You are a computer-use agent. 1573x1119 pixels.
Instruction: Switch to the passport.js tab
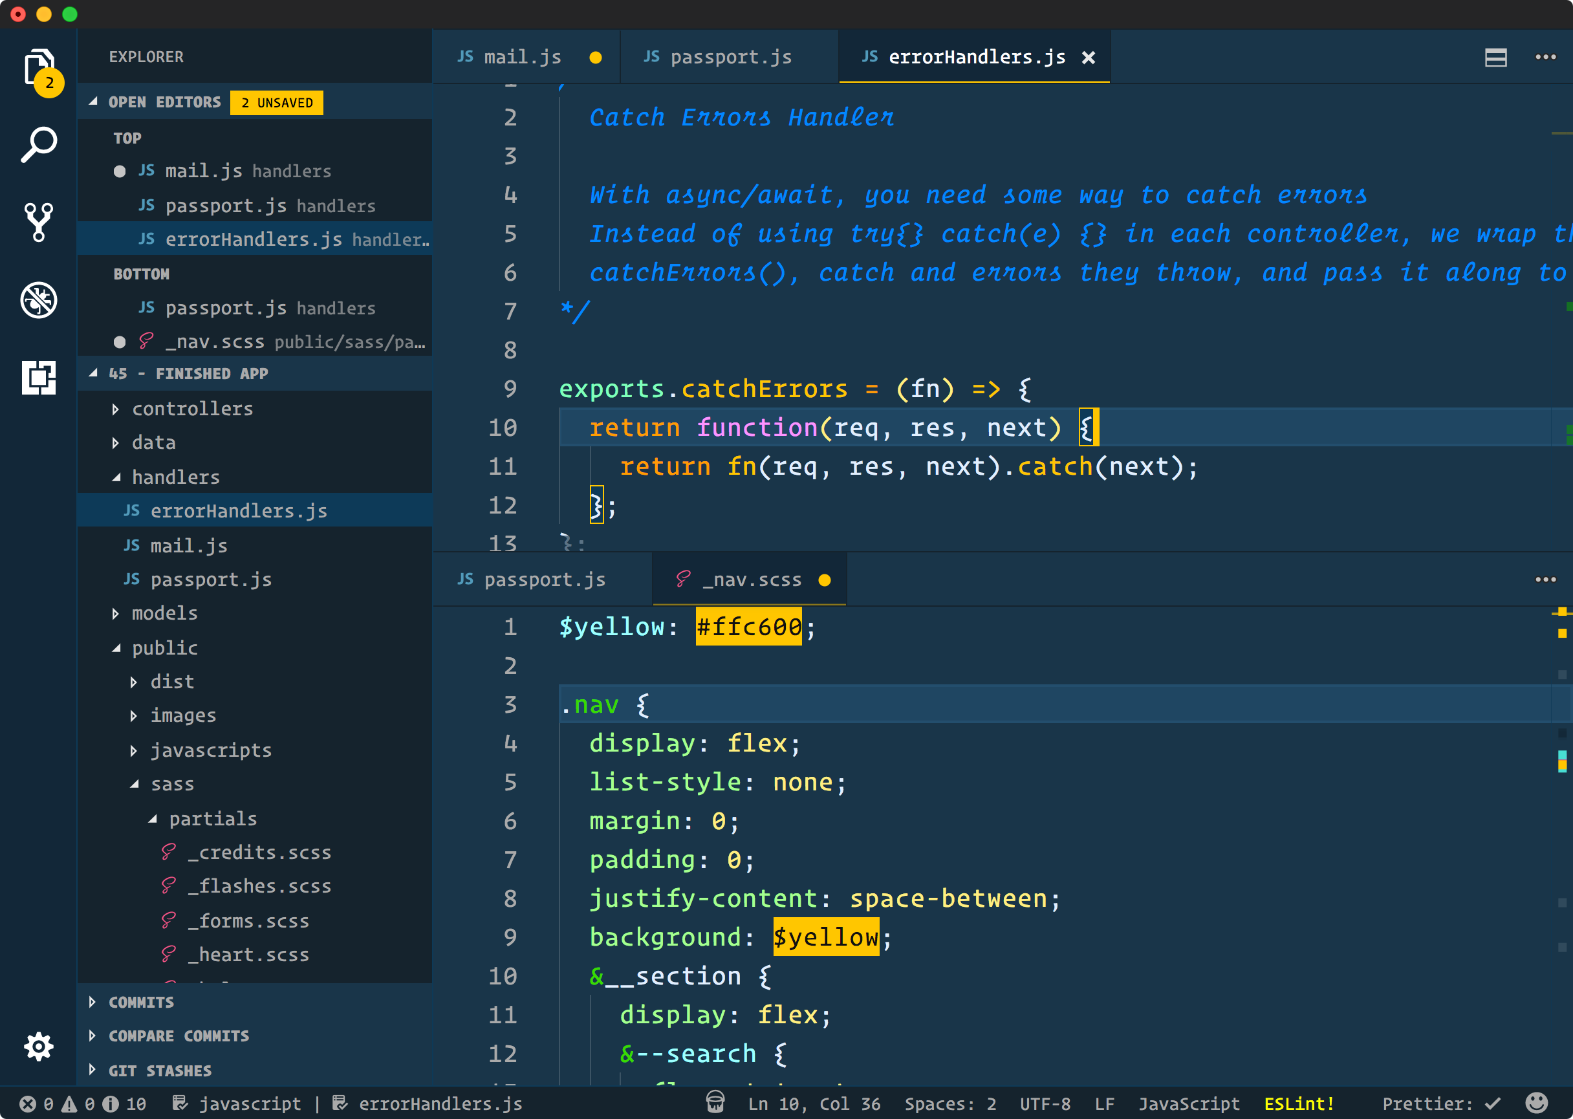(x=715, y=56)
